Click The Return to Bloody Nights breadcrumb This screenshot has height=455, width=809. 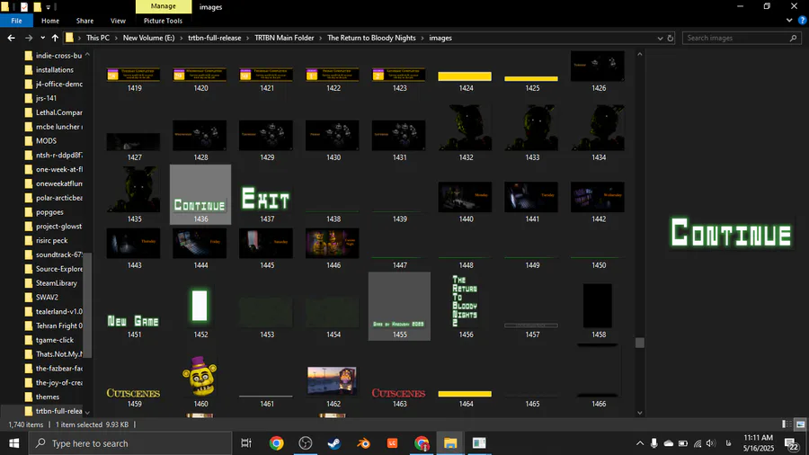coord(371,38)
